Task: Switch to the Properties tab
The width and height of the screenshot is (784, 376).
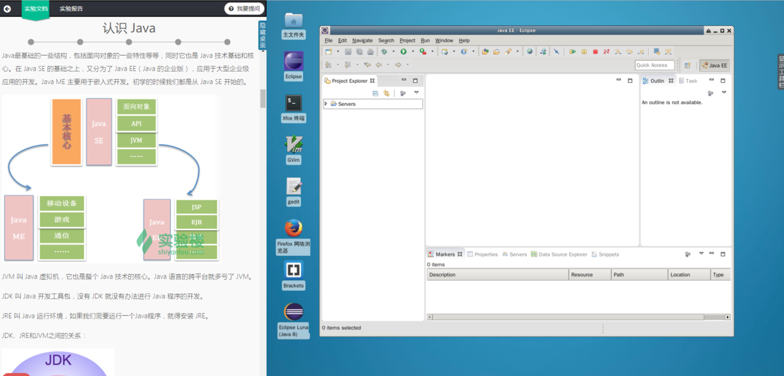Action: pyautogui.click(x=482, y=255)
